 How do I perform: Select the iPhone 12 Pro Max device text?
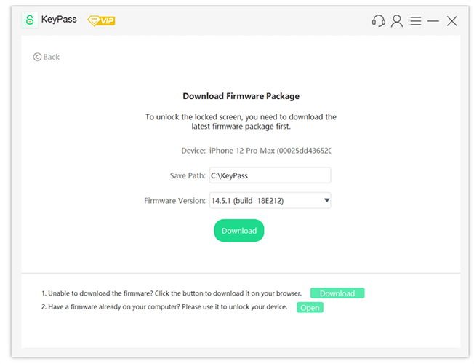[270, 151]
